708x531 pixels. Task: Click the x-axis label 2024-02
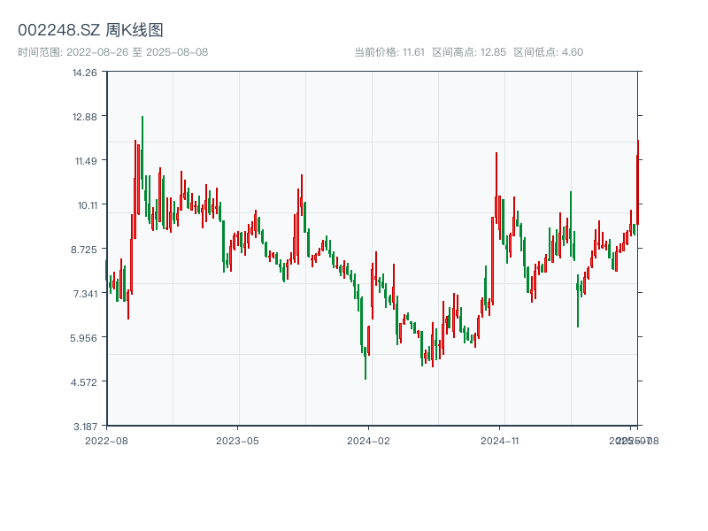[368, 441]
